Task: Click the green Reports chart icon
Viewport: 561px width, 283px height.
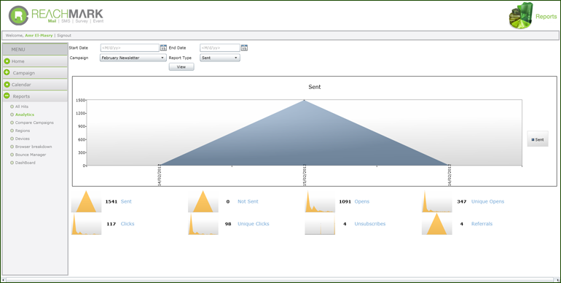Action: tap(521, 15)
